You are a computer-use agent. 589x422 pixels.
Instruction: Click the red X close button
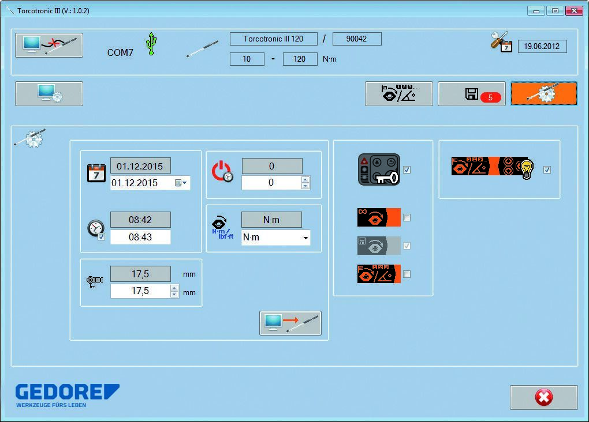(543, 397)
